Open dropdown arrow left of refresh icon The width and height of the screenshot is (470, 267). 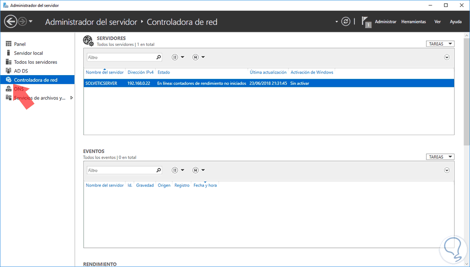click(337, 22)
